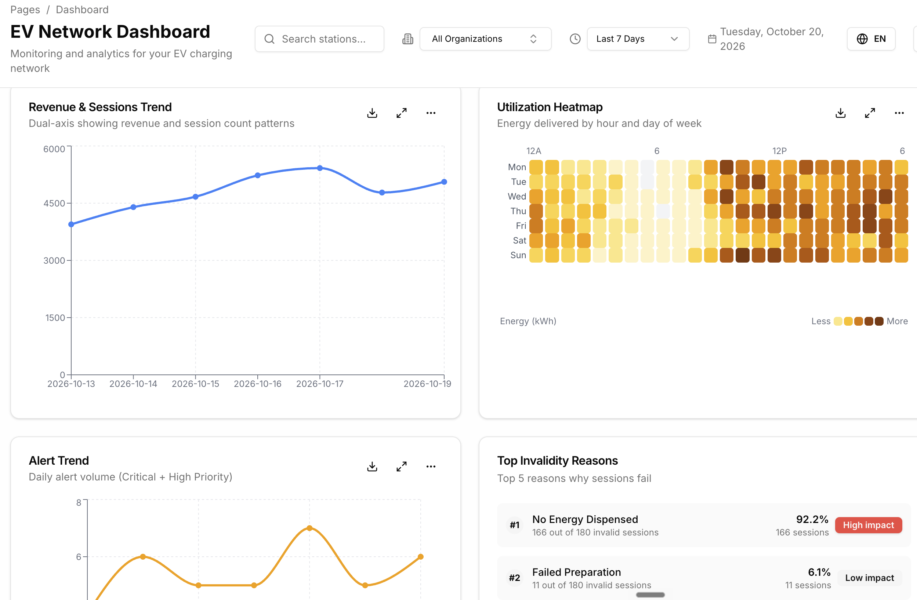Click the Tuesday, October 20, 2026 date text
The width and height of the screenshot is (917, 600).
pyautogui.click(x=772, y=39)
